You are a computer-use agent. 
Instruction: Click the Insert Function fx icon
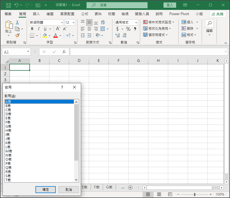[64, 52]
